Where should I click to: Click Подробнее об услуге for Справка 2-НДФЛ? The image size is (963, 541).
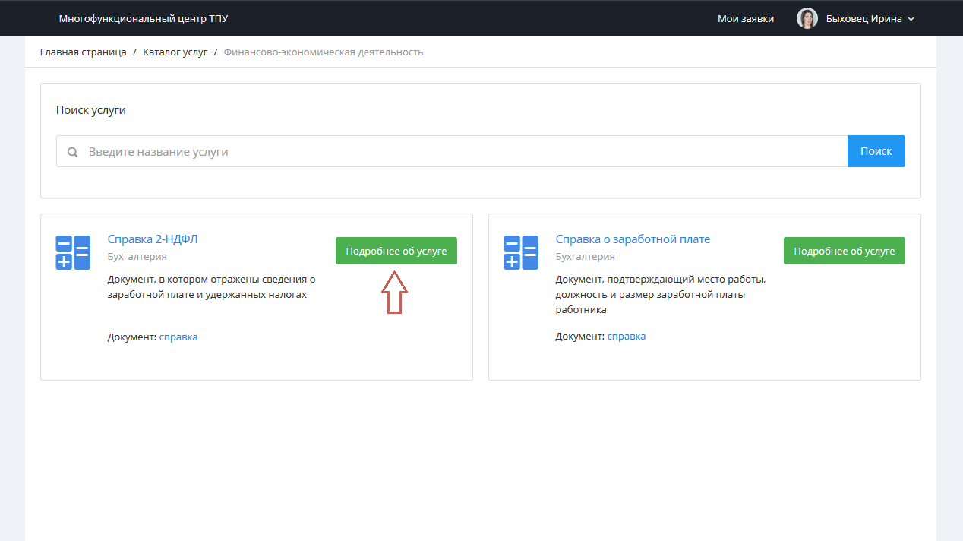(396, 251)
